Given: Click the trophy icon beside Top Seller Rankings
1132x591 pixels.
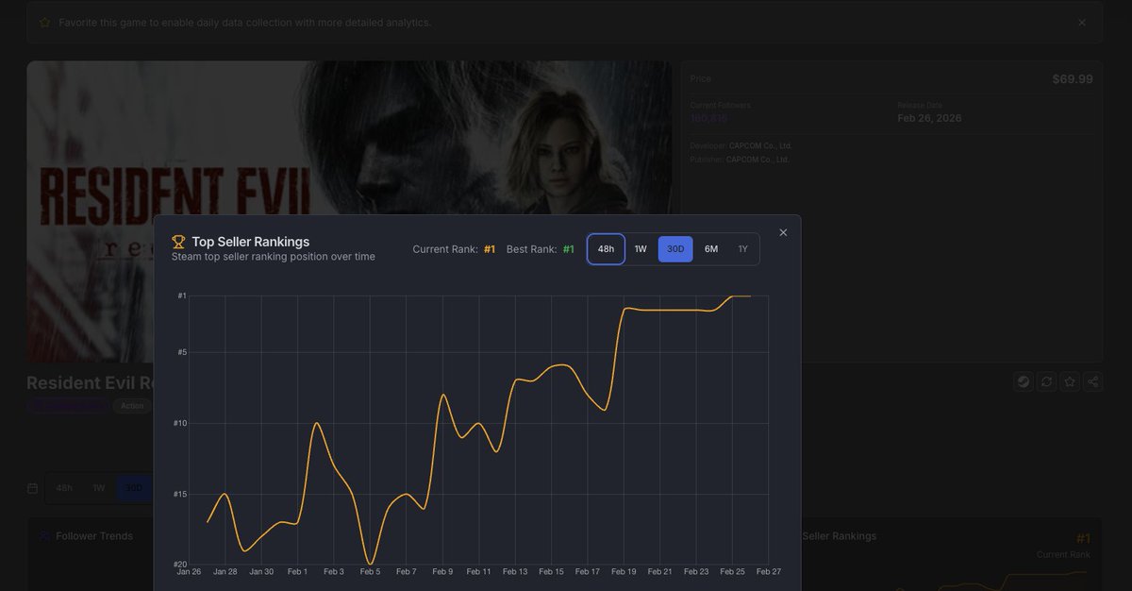Looking at the screenshot, I should [x=178, y=242].
